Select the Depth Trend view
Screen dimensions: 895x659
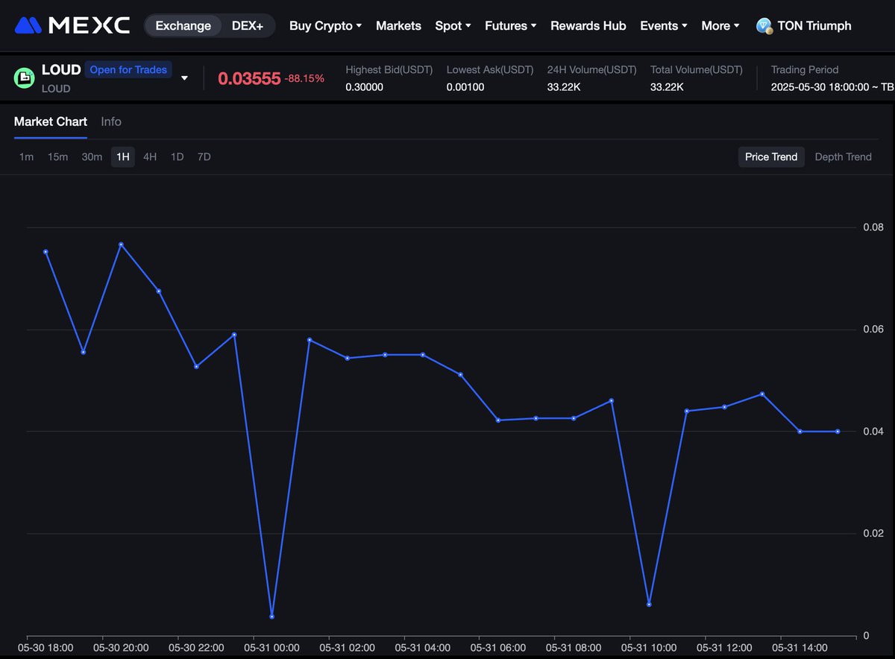pyautogui.click(x=843, y=157)
